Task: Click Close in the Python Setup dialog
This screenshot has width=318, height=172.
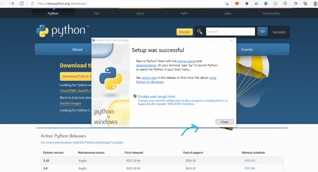Action: point(224,122)
